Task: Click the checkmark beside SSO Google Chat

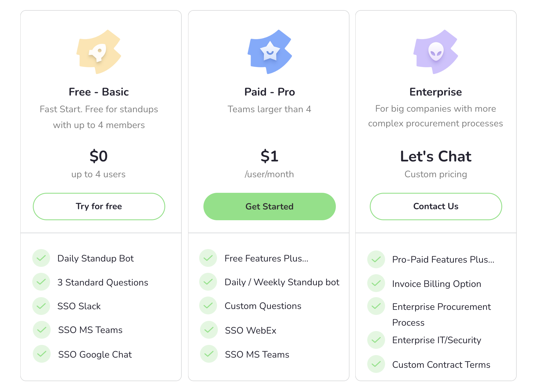Action: 42,354
